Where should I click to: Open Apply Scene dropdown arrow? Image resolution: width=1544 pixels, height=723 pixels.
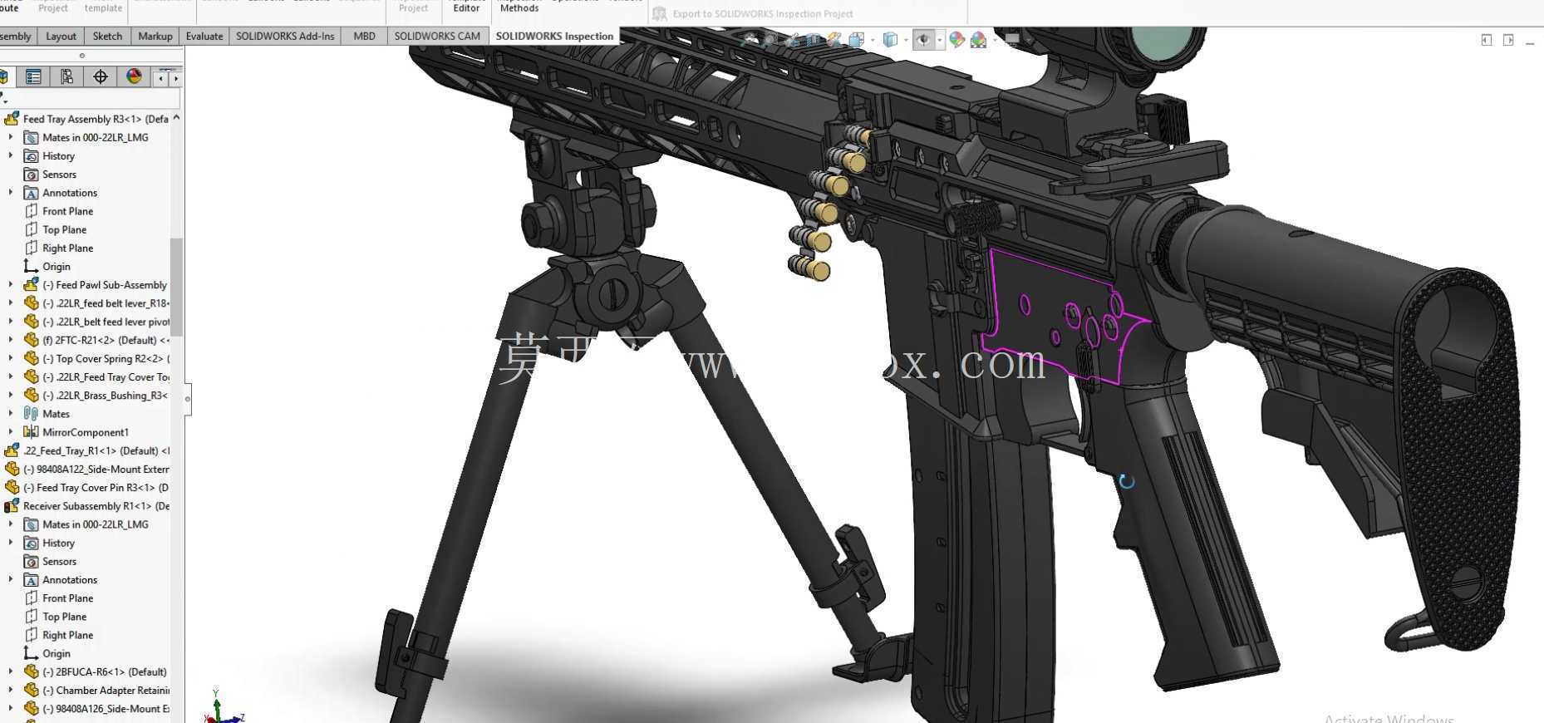click(995, 40)
